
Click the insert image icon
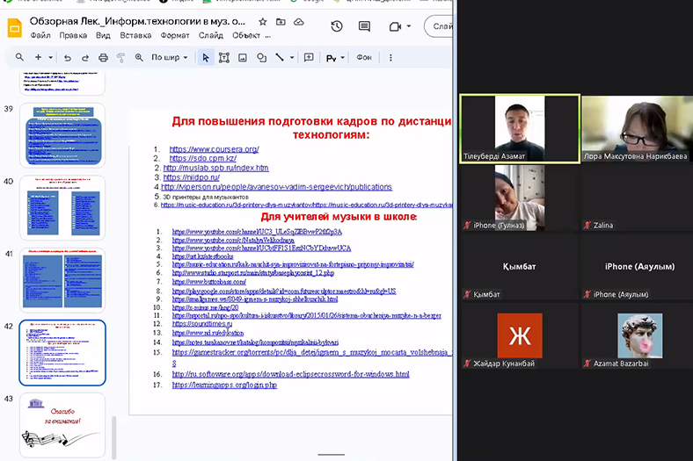(x=243, y=57)
